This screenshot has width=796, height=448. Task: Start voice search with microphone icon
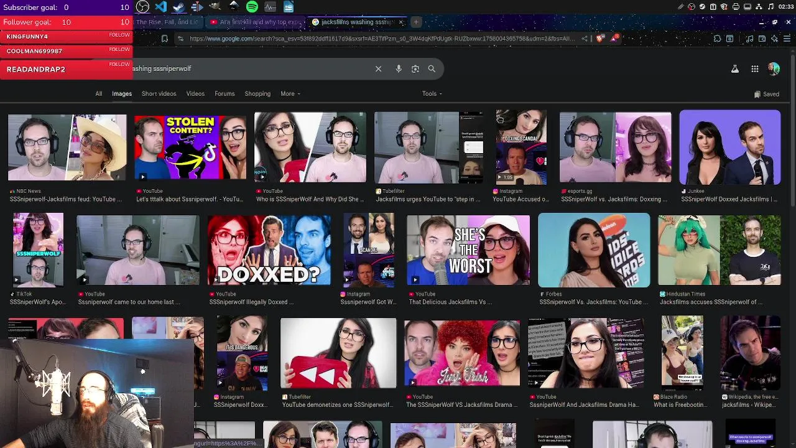coord(399,69)
